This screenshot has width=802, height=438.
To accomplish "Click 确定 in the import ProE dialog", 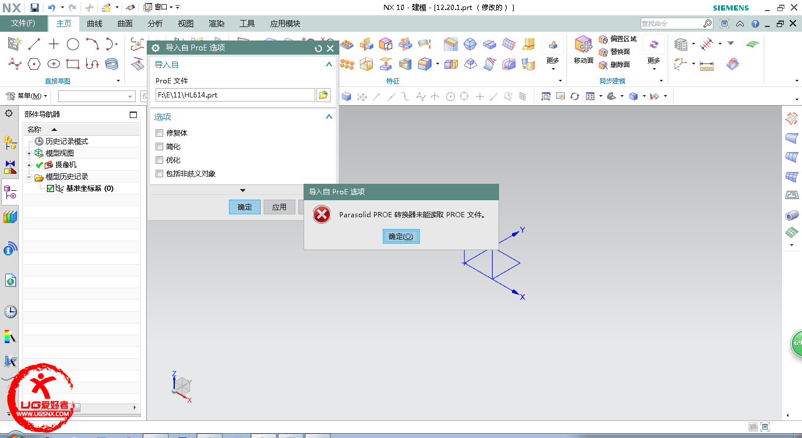I will [245, 207].
